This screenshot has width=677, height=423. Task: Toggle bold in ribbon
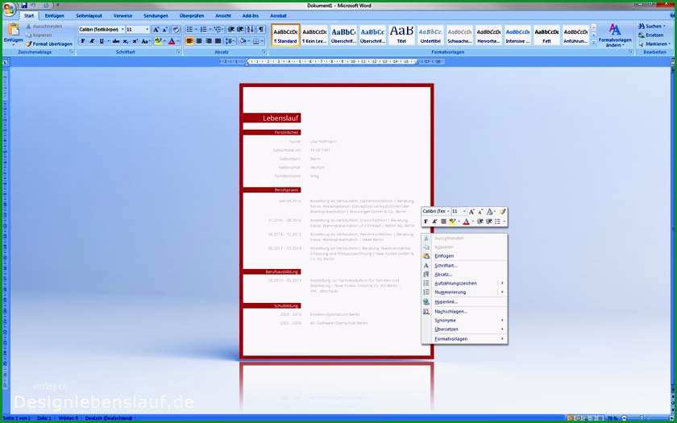(x=83, y=41)
